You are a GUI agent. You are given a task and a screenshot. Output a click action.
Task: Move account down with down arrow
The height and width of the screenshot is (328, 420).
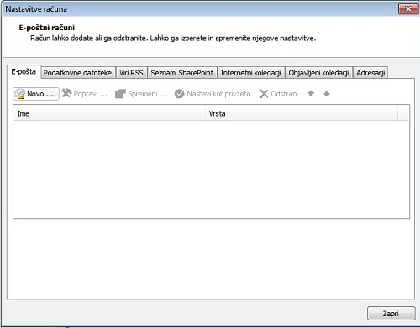click(327, 93)
